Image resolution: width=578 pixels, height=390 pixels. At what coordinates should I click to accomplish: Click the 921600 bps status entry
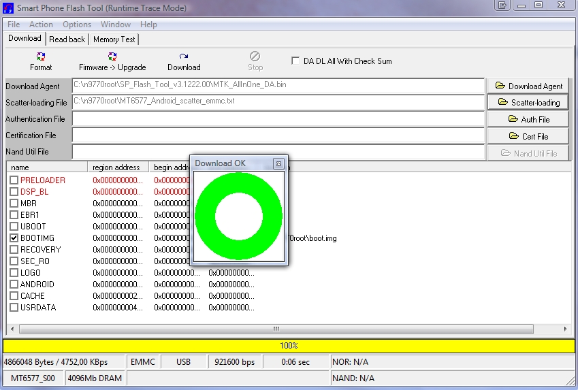coord(234,362)
